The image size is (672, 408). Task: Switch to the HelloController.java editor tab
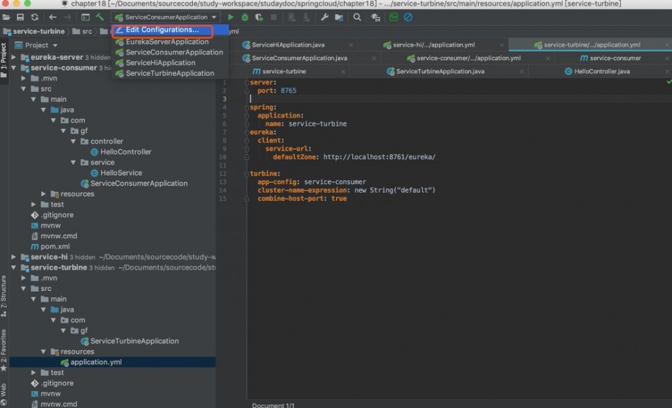tap(601, 71)
